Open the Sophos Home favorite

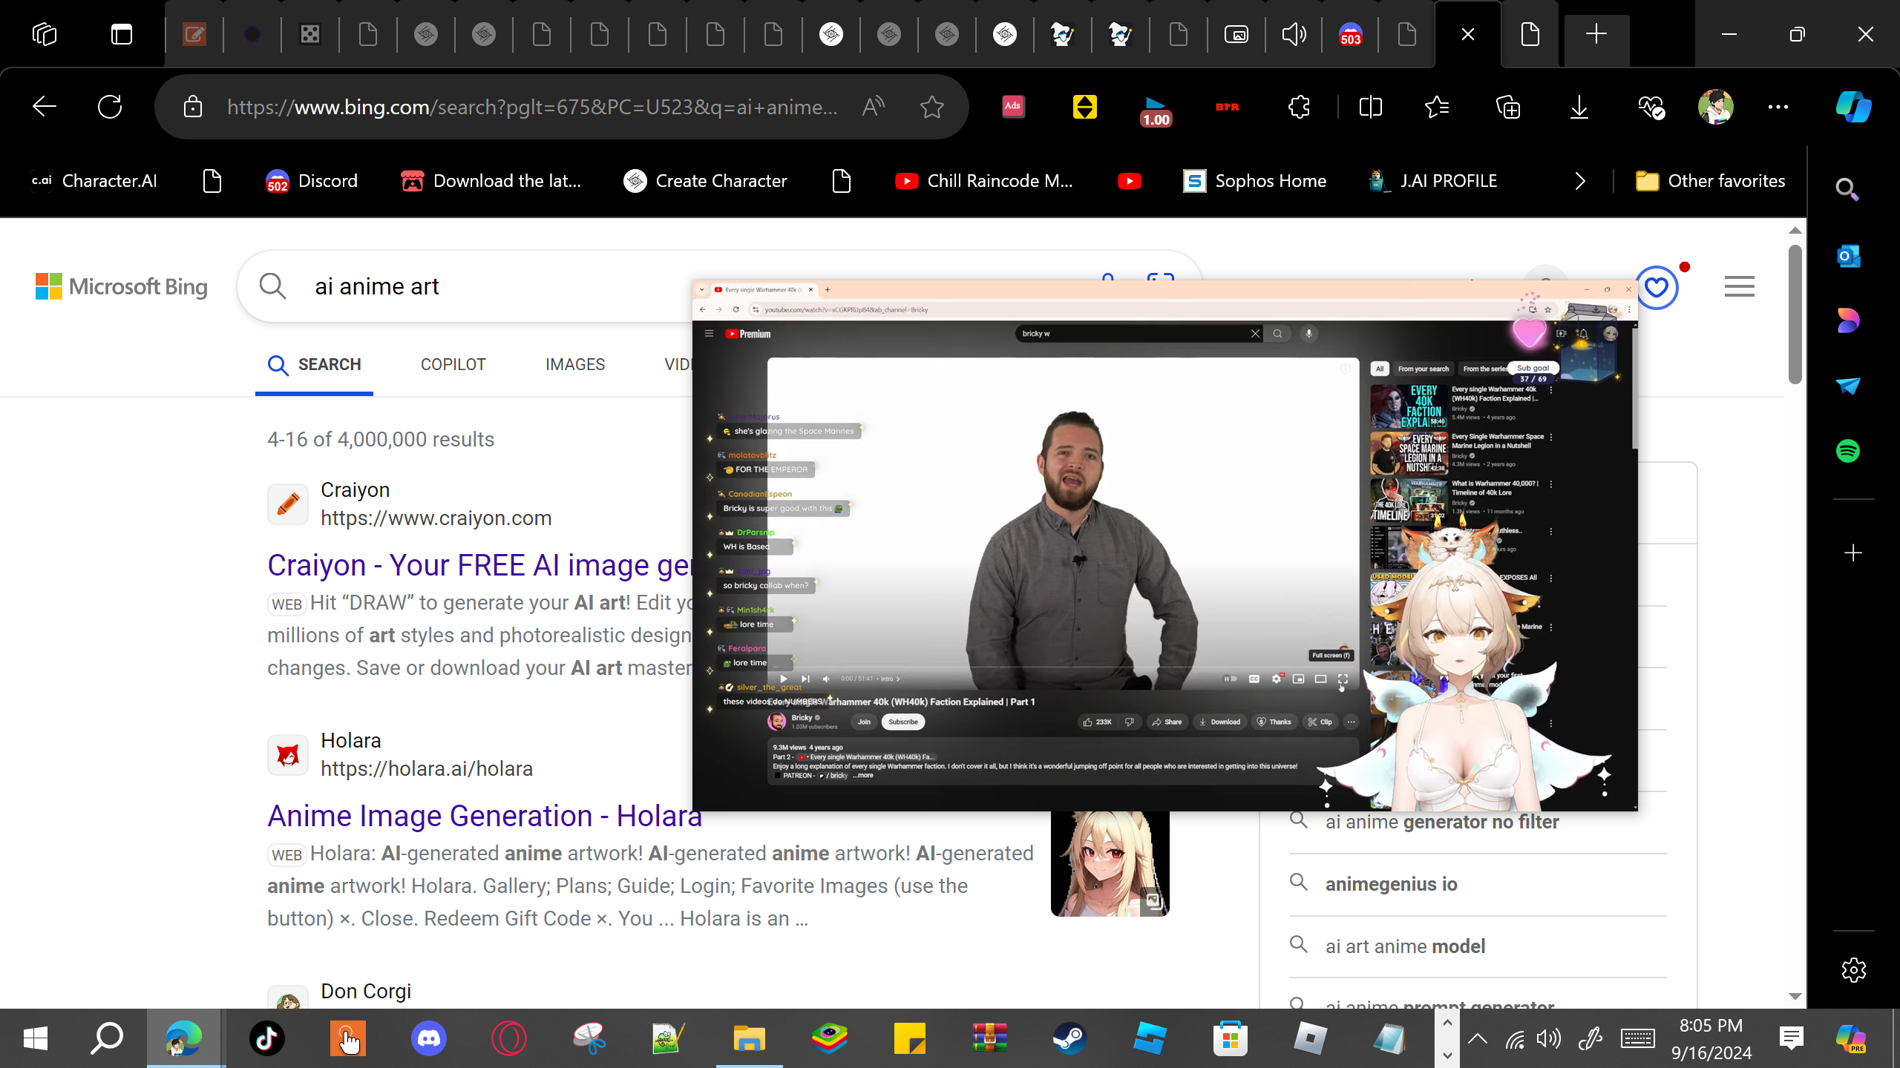[x=1254, y=181]
